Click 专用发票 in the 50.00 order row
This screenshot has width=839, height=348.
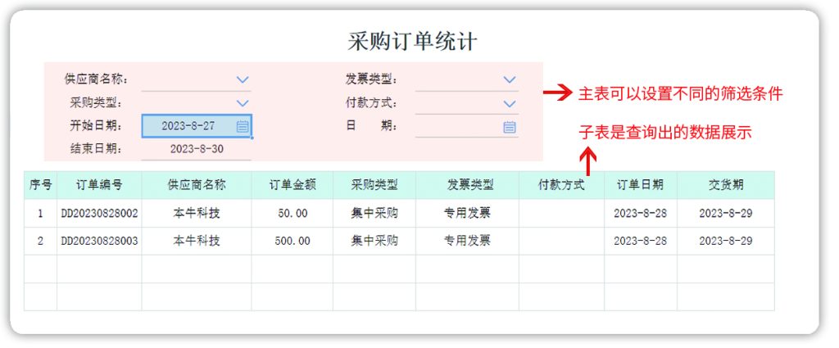467,213
